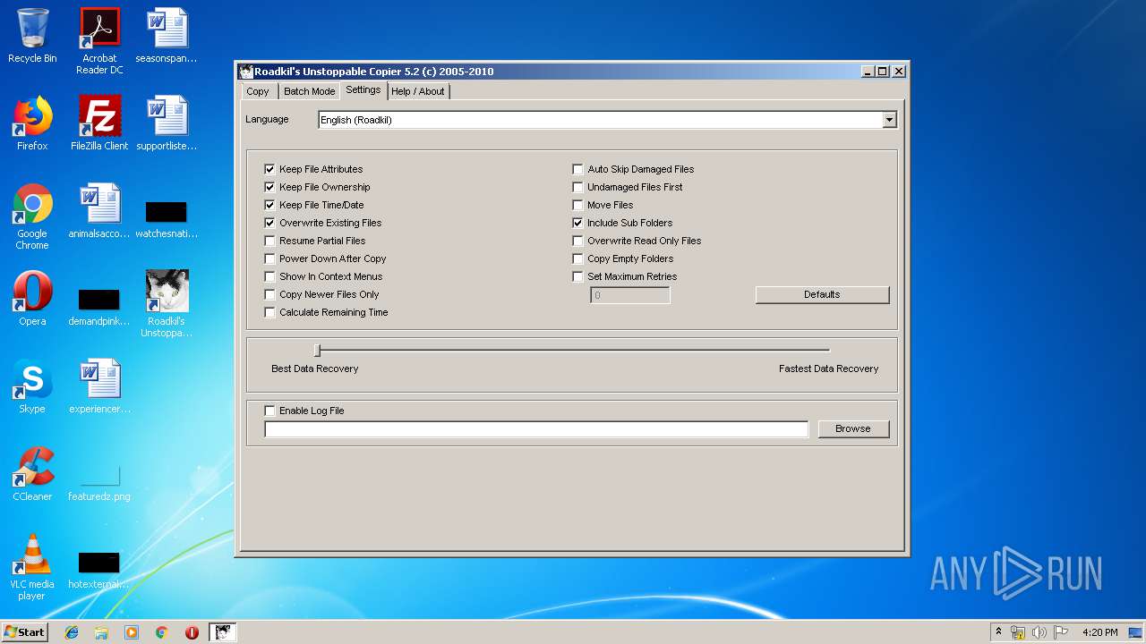Enable Set Maximum Retries
Viewport: 1146px width, 644px height.
(577, 276)
